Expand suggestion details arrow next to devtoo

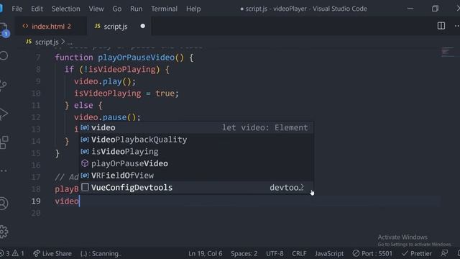pyautogui.click(x=302, y=187)
